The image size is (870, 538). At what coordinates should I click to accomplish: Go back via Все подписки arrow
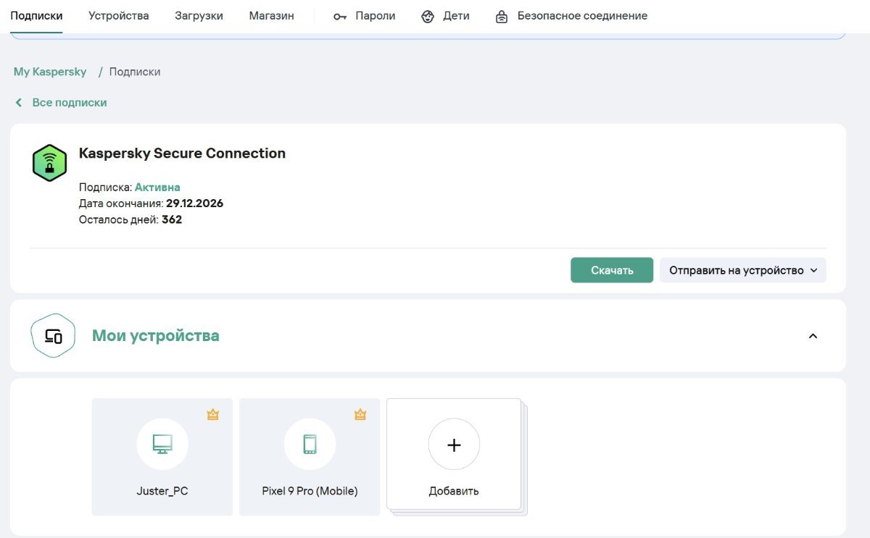[x=20, y=103]
